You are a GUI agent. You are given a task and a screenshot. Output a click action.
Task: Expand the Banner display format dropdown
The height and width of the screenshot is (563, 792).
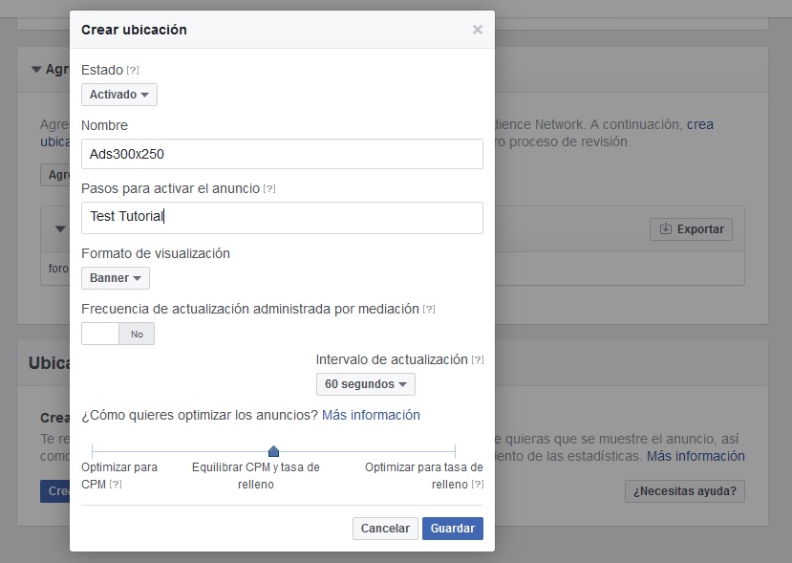pyautogui.click(x=116, y=278)
